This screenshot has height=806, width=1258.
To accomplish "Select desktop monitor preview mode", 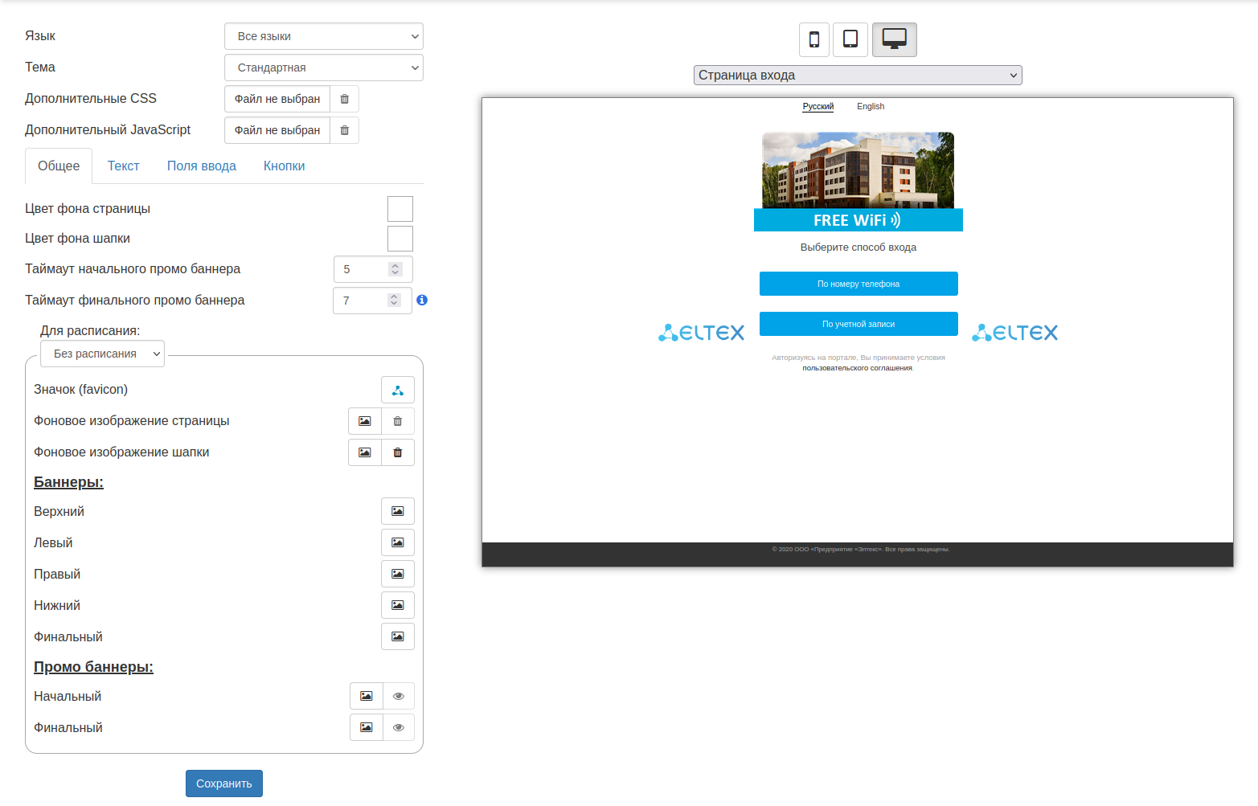I will [x=894, y=39].
